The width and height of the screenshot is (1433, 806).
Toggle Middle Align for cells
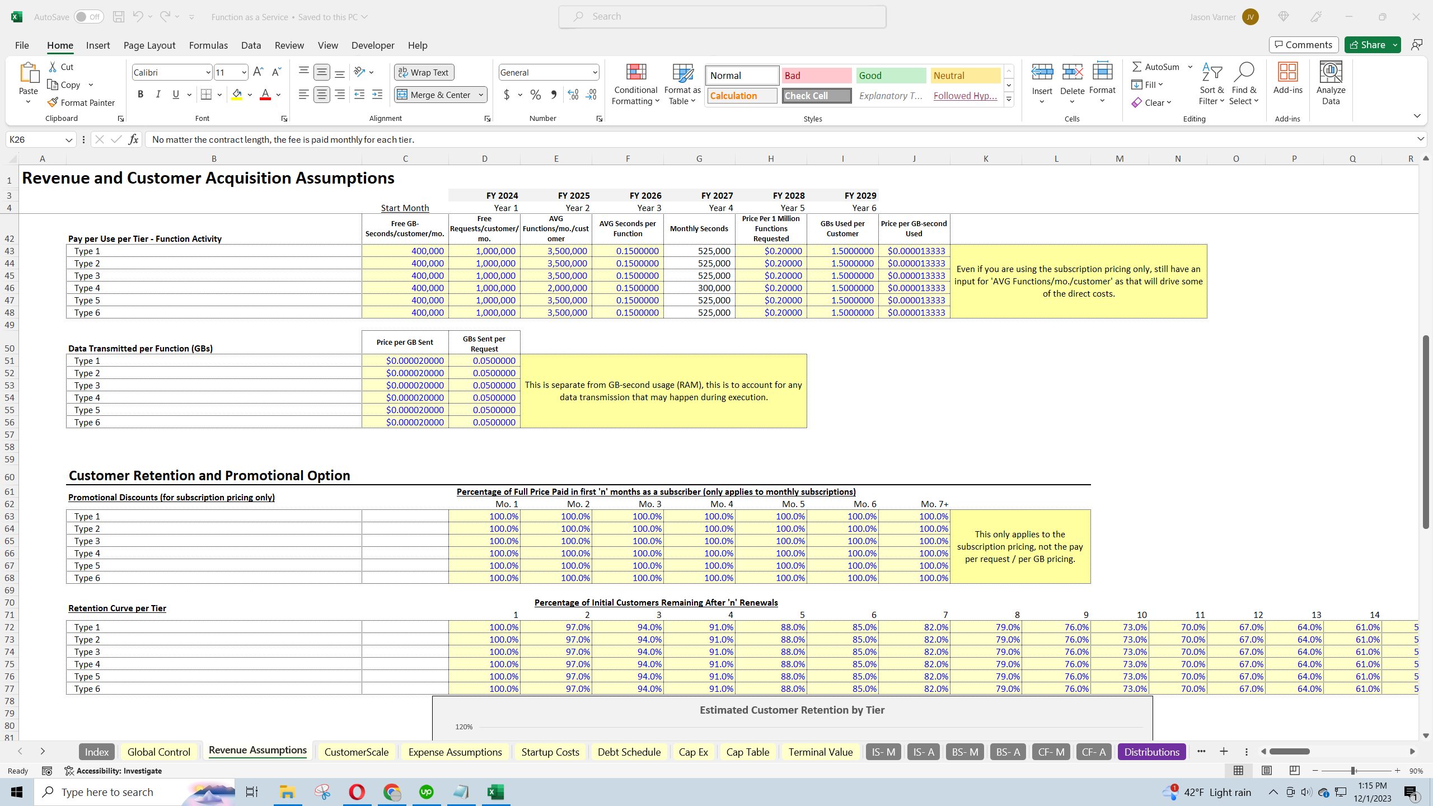[322, 72]
